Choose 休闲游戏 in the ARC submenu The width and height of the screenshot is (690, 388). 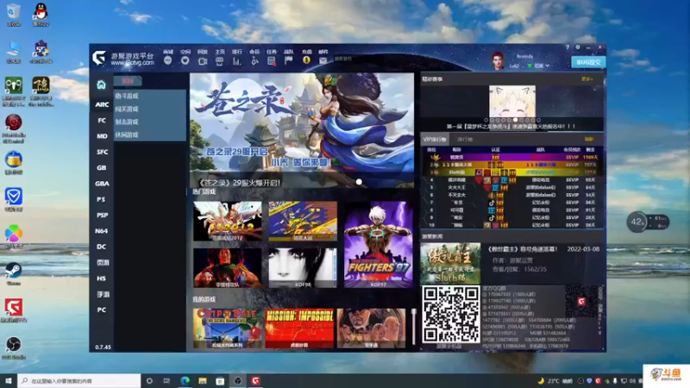[x=127, y=135]
